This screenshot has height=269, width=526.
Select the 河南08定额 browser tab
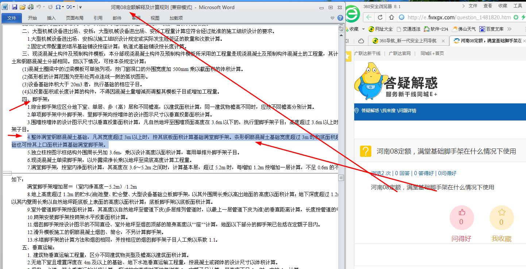click(488, 41)
